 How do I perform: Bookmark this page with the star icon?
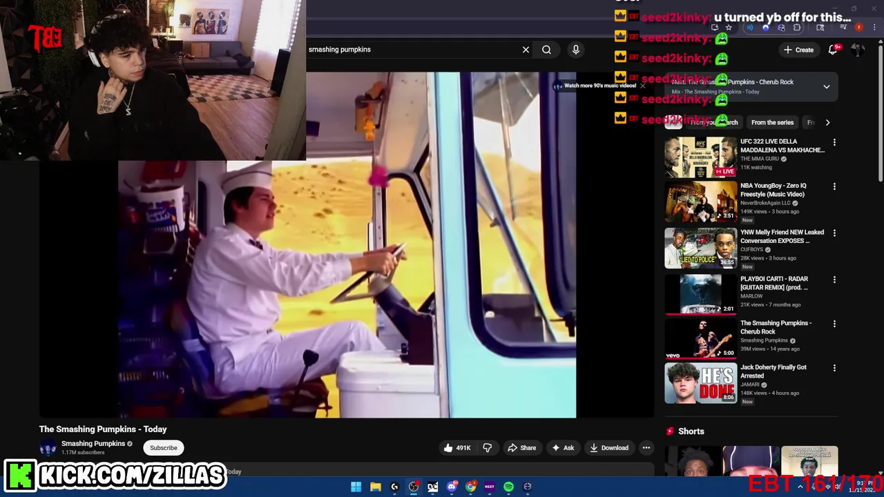pyautogui.click(x=729, y=28)
